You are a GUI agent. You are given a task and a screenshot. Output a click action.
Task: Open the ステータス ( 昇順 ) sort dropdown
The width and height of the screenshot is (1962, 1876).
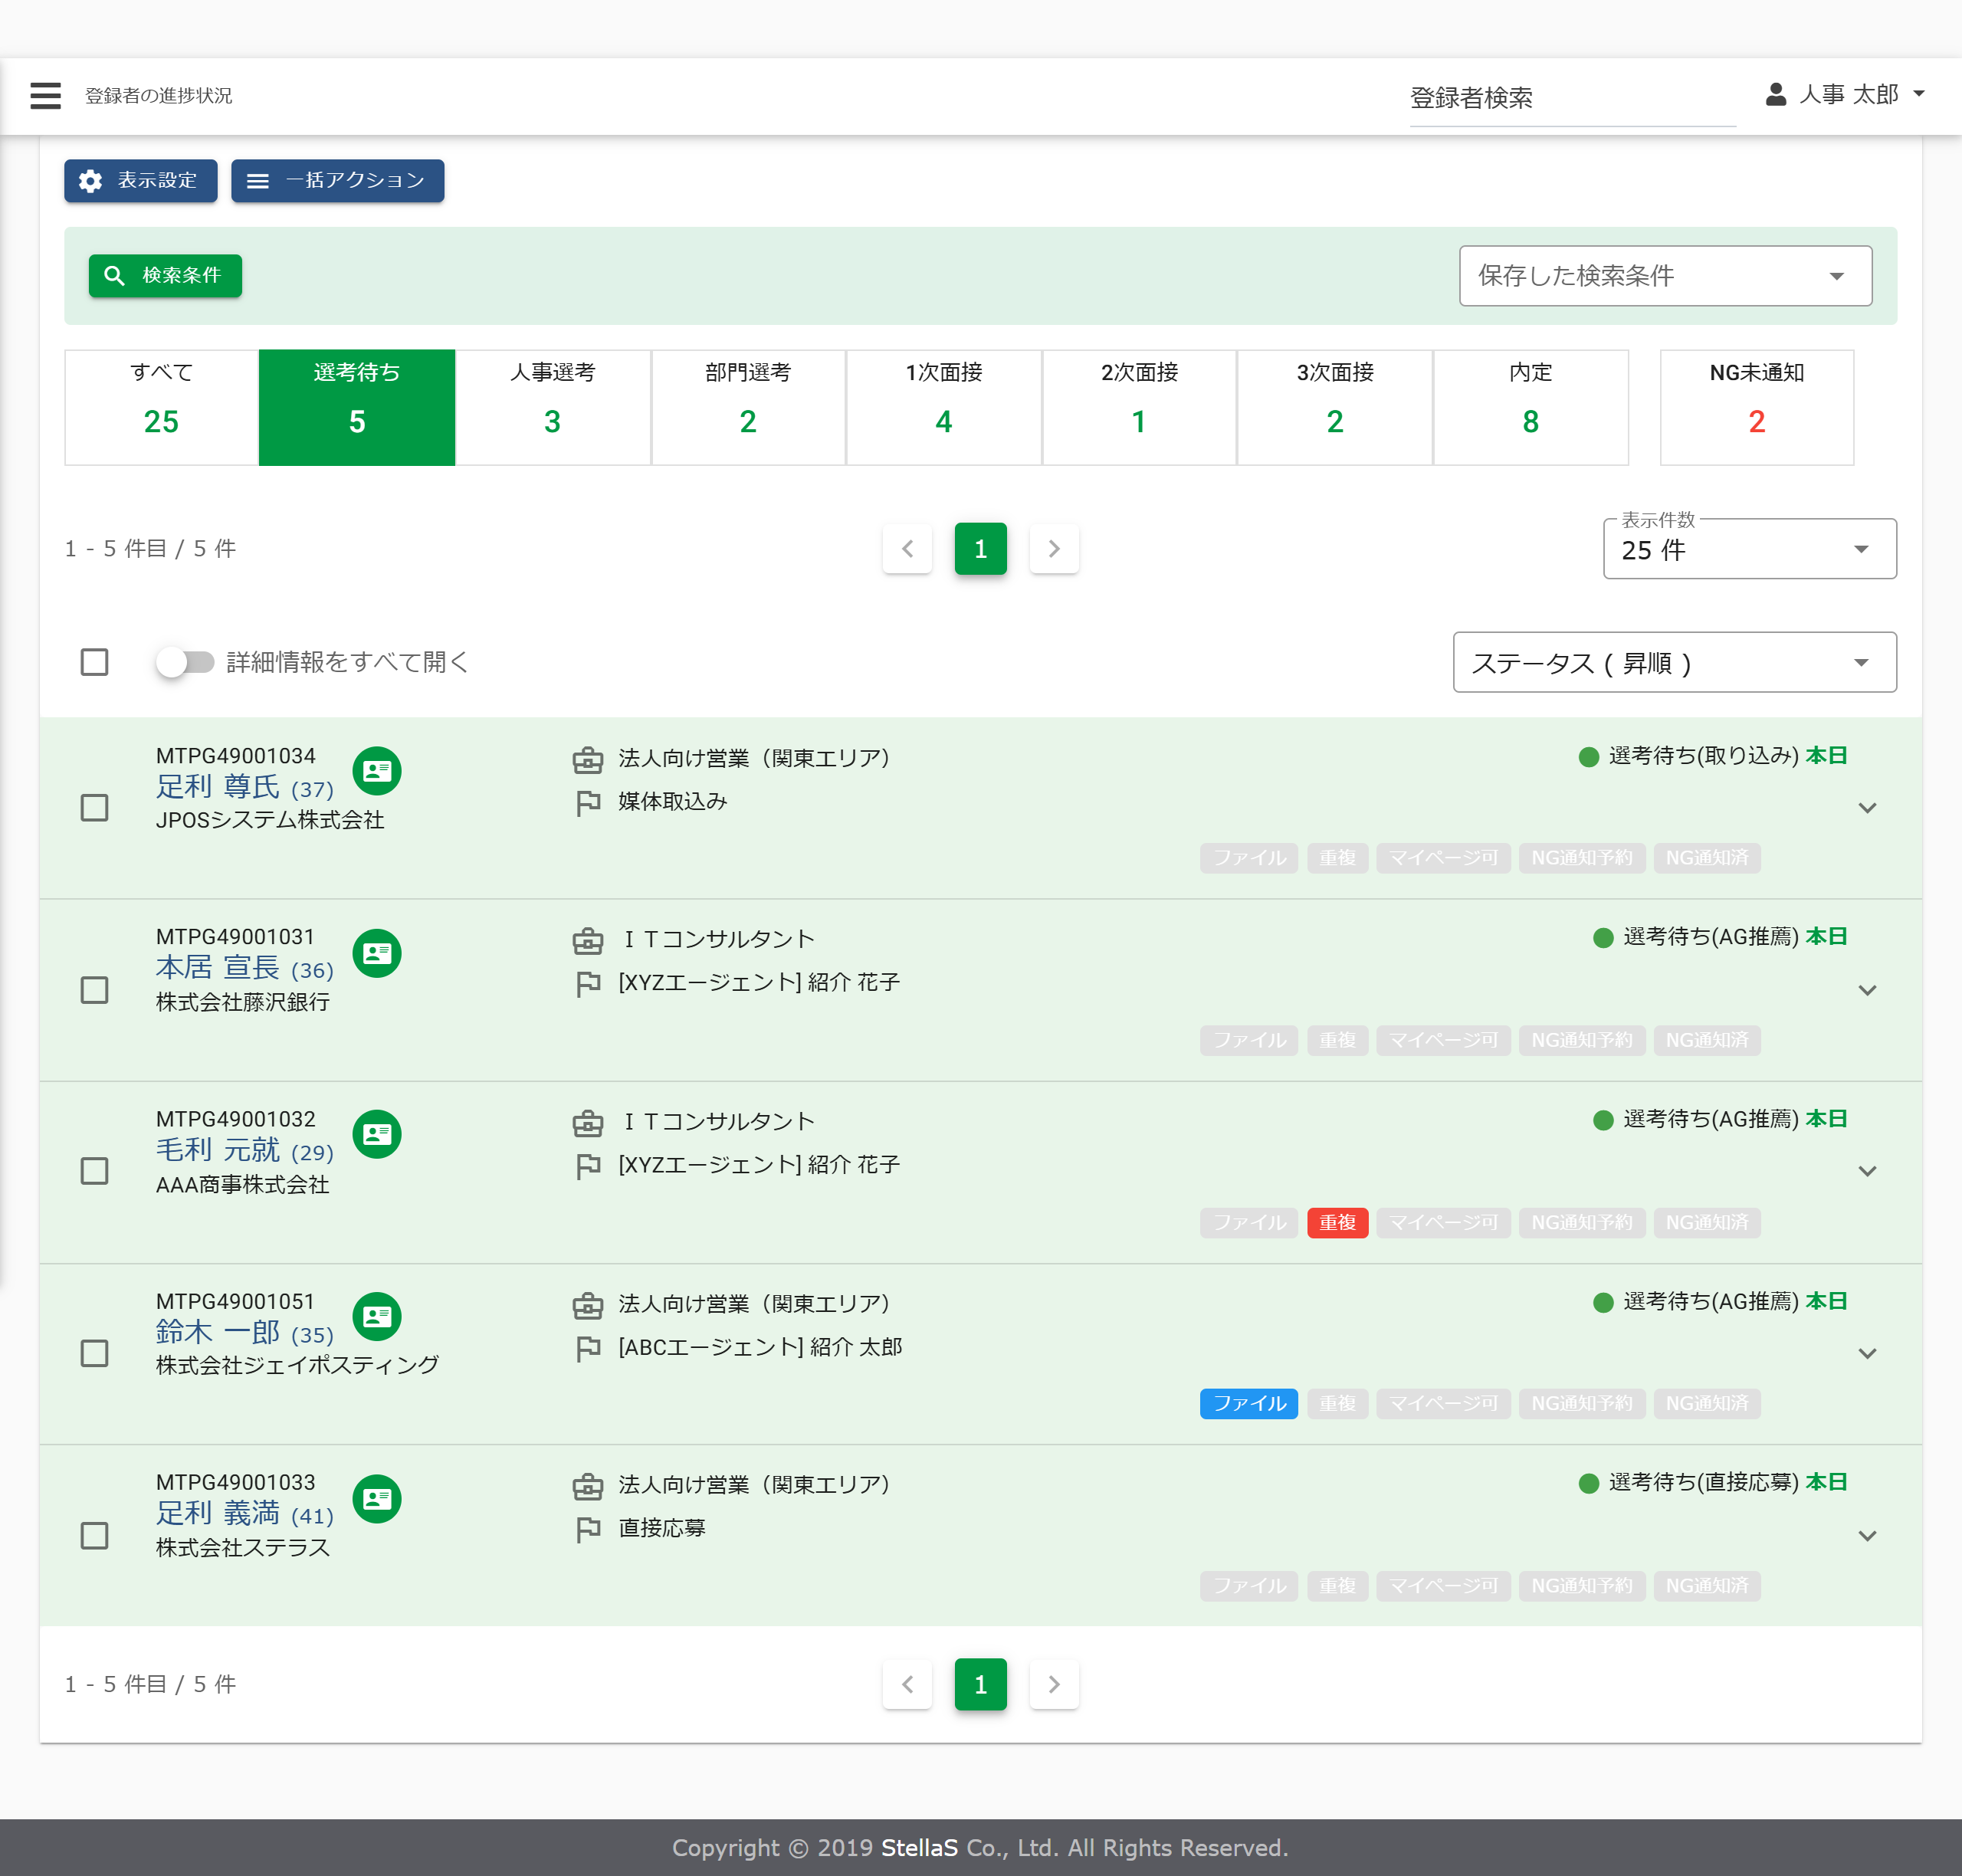[x=1674, y=662]
